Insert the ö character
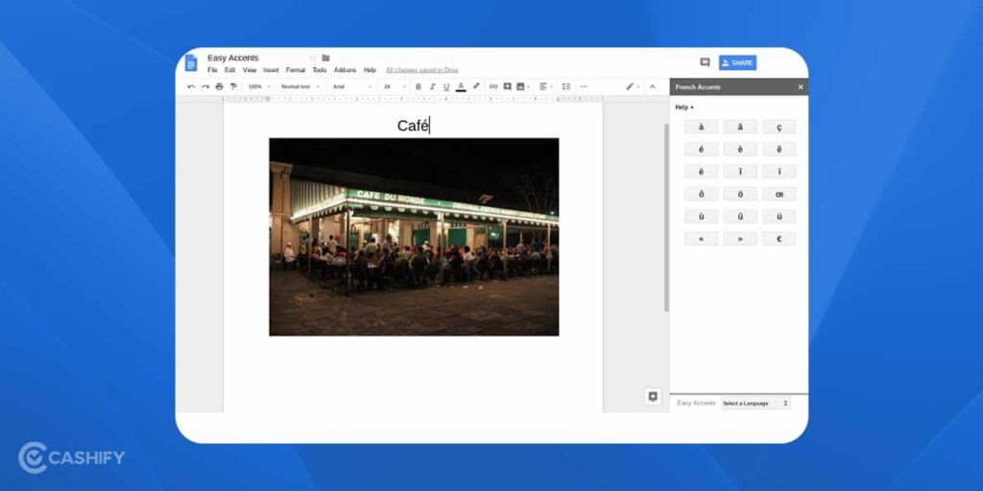This screenshot has height=491, width=983. click(740, 194)
